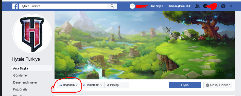Screen dimensions: 241x96
Task: Click the Hytale Türkiye page title
Action: coord(26,59)
